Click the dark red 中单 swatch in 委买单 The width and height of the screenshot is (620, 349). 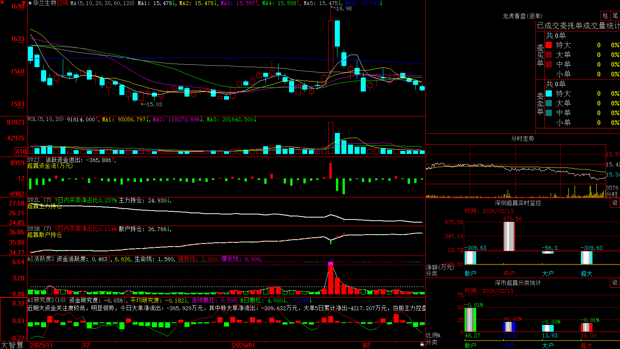pos(549,64)
